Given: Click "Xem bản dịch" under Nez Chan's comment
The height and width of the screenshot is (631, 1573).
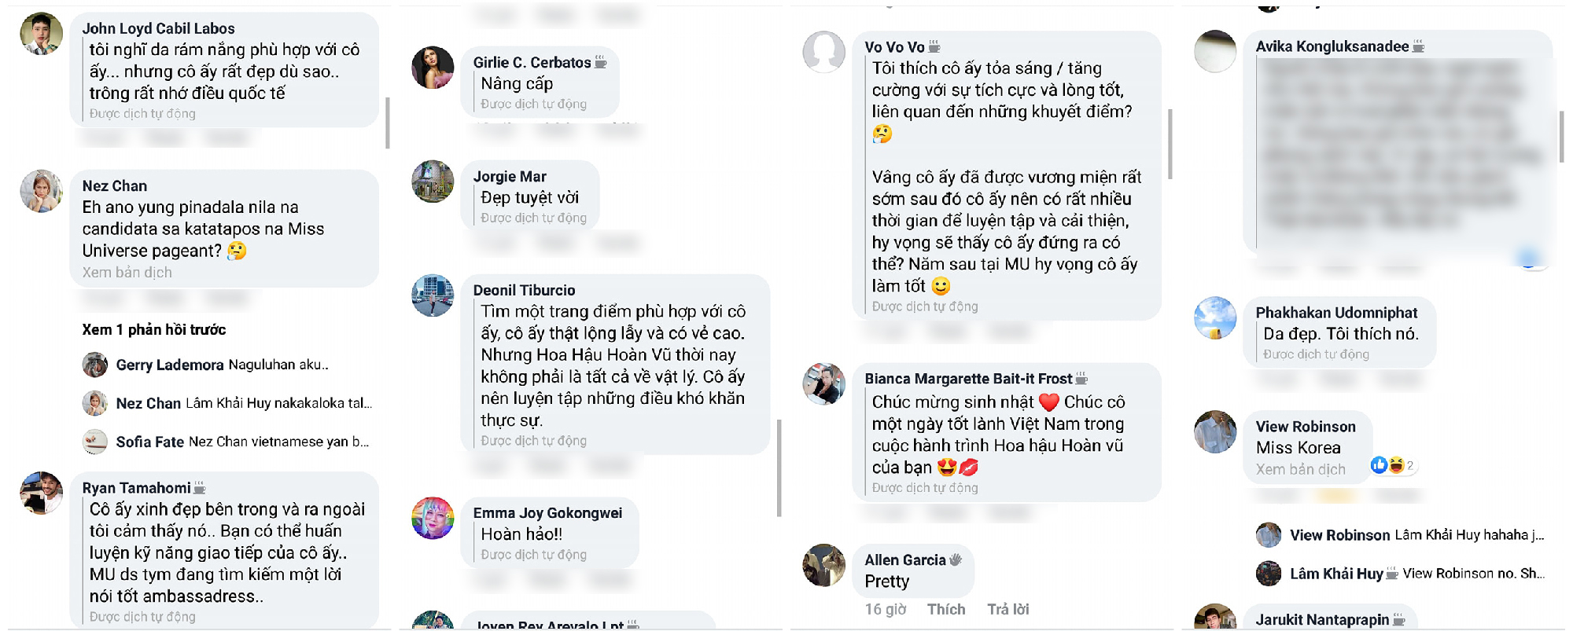Looking at the screenshot, I should pos(127,273).
